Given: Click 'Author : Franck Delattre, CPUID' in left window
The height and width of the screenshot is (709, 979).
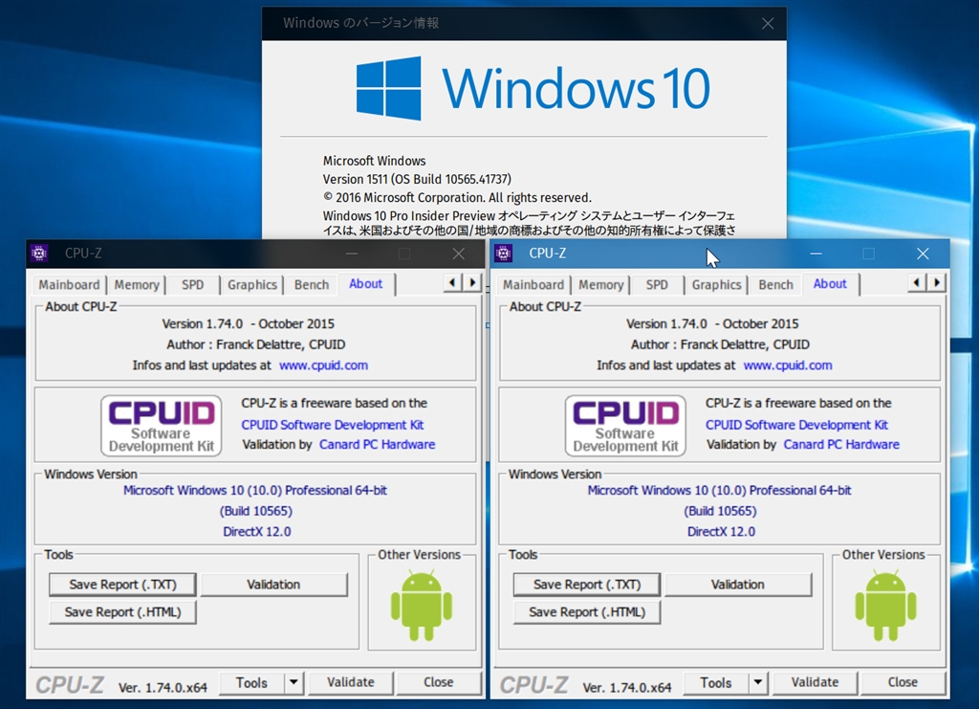Looking at the screenshot, I should (x=256, y=344).
